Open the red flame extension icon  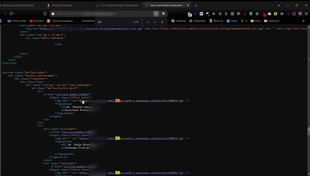(245, 14)
